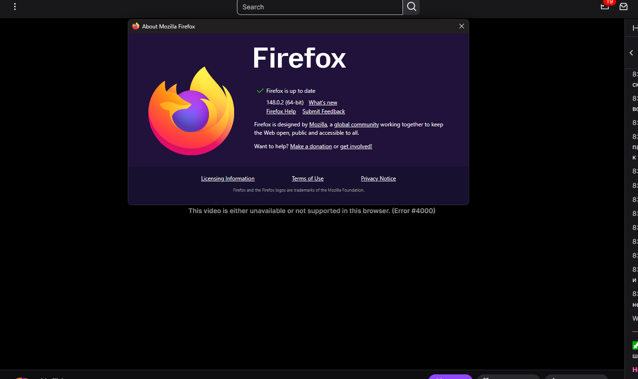Viewport: 638px width, 379px height.
Task: Click the "148.0.2 (64-bit)" version text
Action: pyautogui.click(x=285, y=103)
